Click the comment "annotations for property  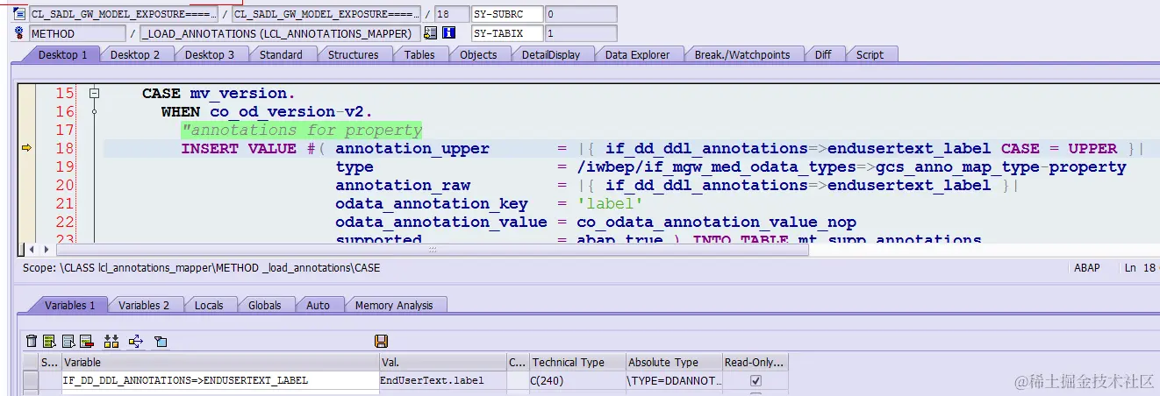coord(302,130)
